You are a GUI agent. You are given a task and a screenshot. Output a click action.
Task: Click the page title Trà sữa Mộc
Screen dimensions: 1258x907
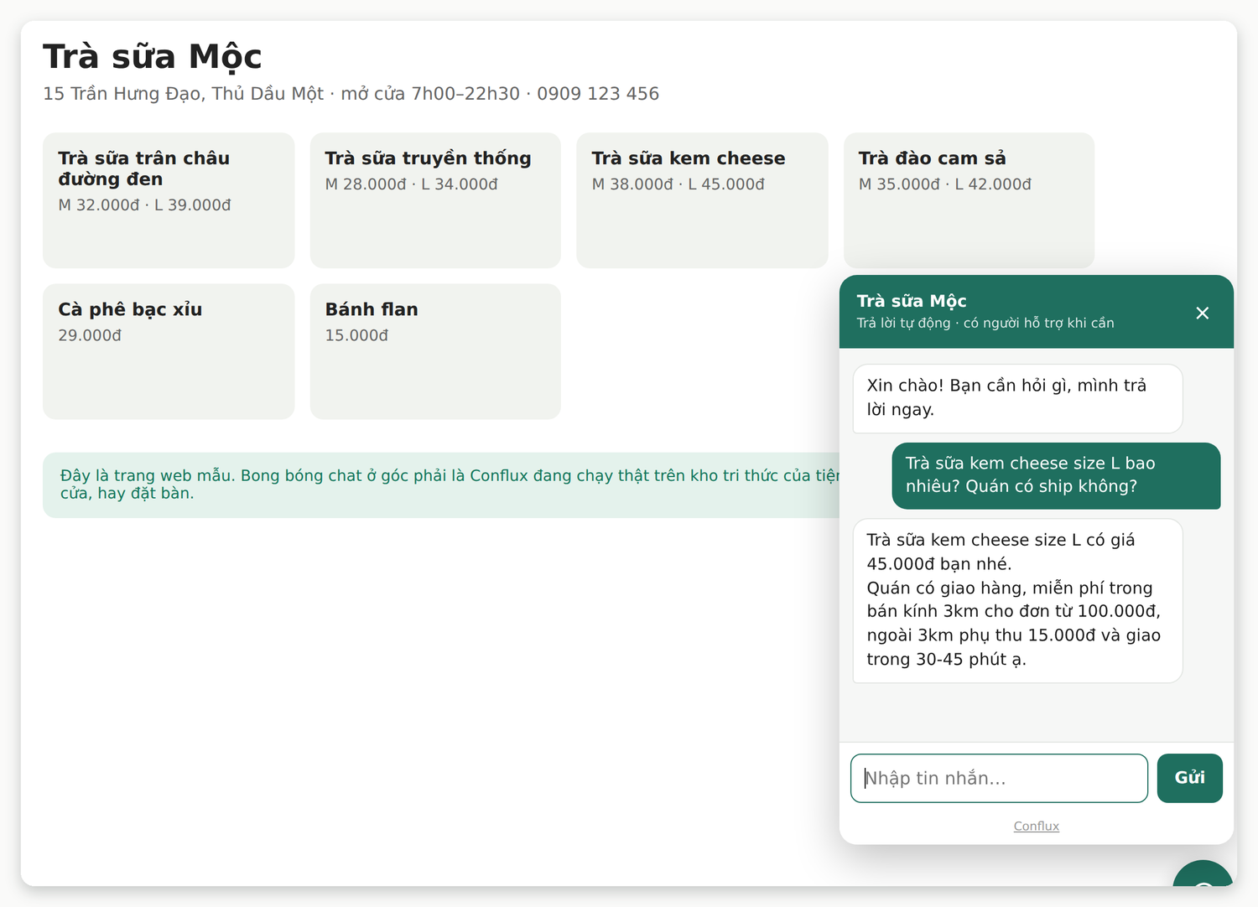[x=153, y=57]
